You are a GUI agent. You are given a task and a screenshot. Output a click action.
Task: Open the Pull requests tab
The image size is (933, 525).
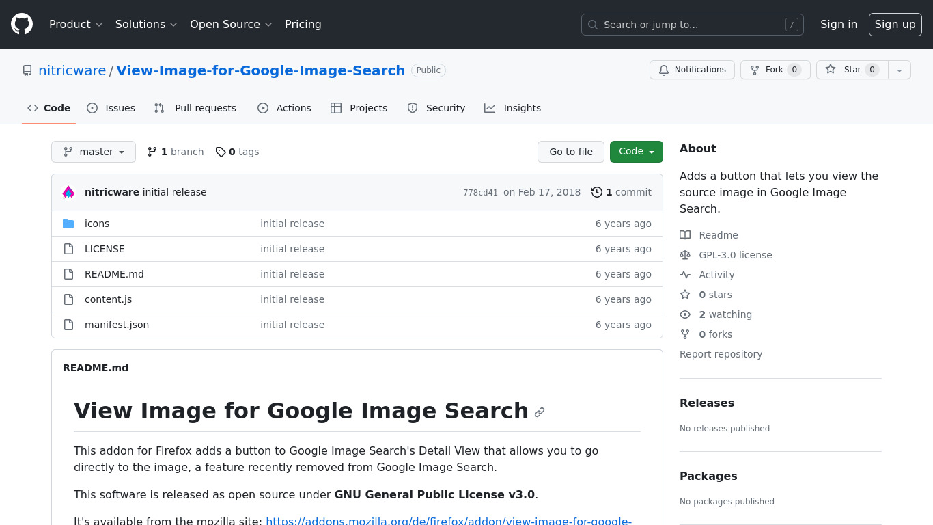click(x=195, y=108)
